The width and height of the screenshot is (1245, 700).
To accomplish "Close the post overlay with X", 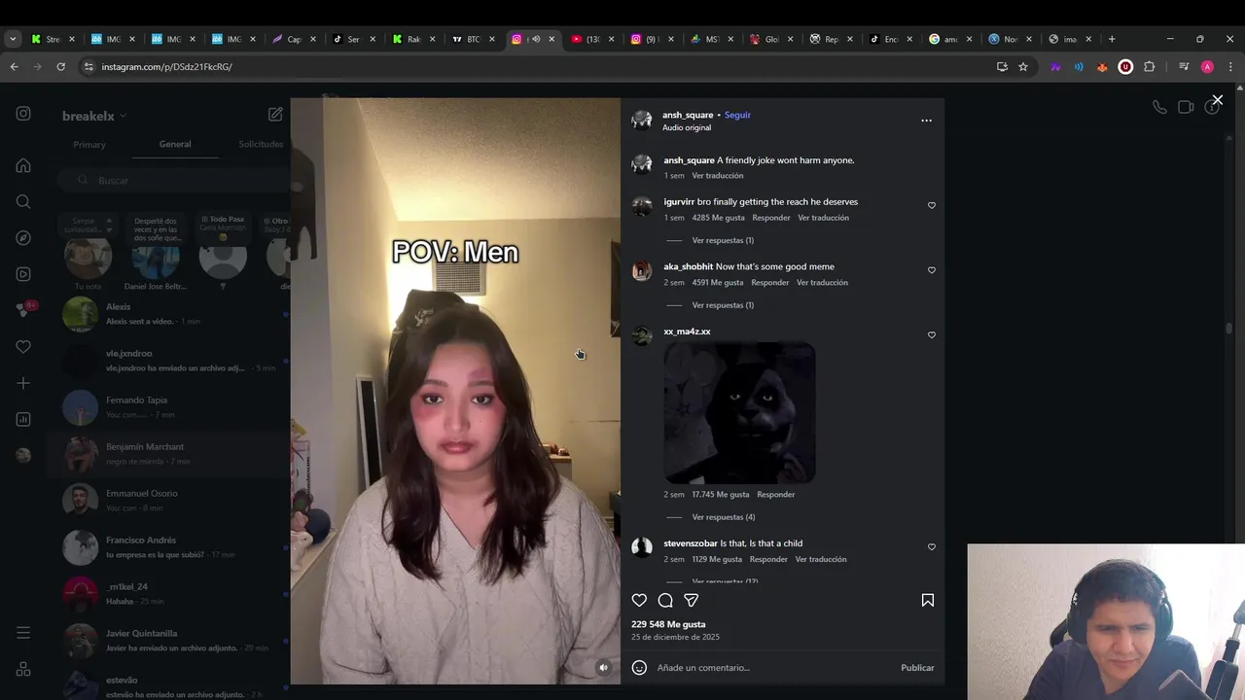I will 1217,100.
